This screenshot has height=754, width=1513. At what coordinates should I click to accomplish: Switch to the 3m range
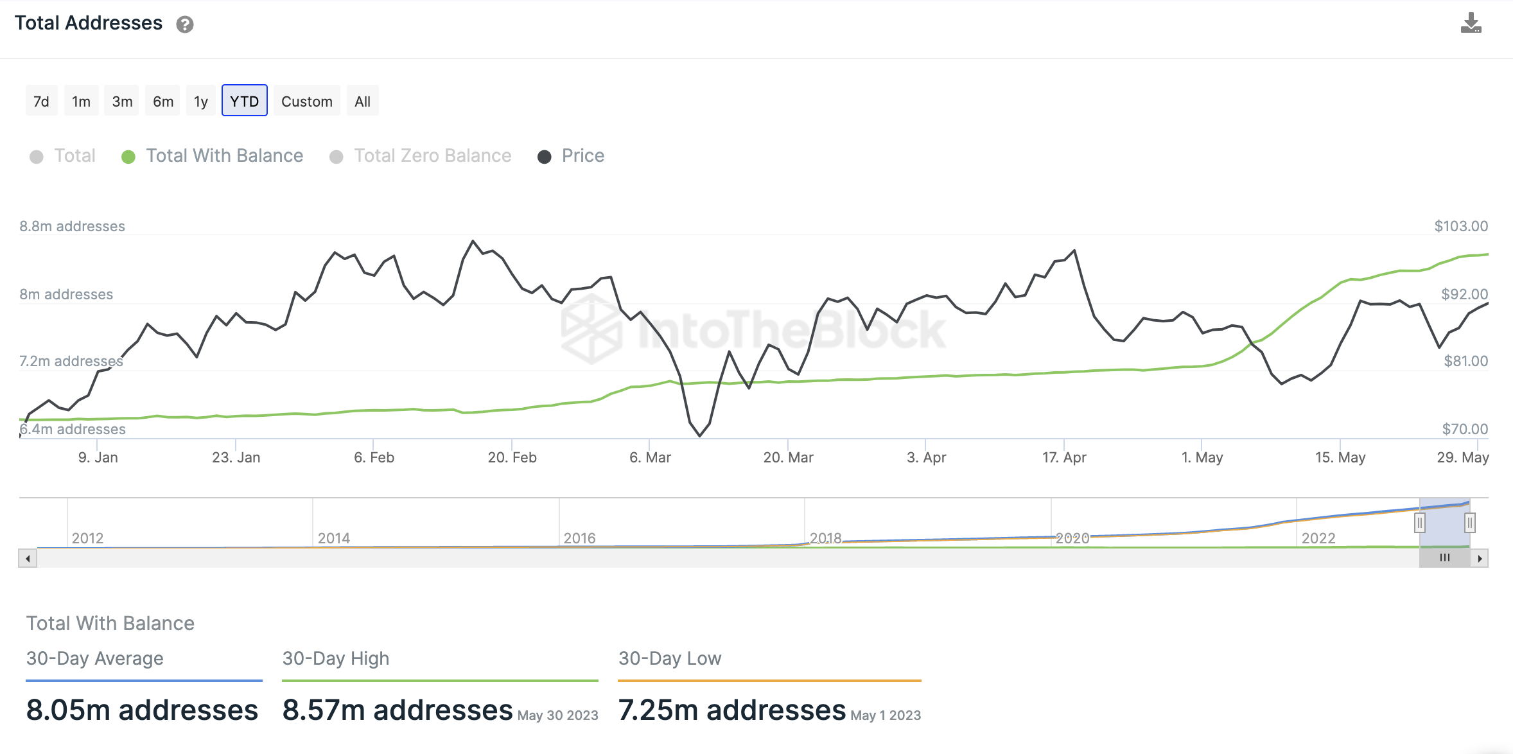tap(122, 101)
